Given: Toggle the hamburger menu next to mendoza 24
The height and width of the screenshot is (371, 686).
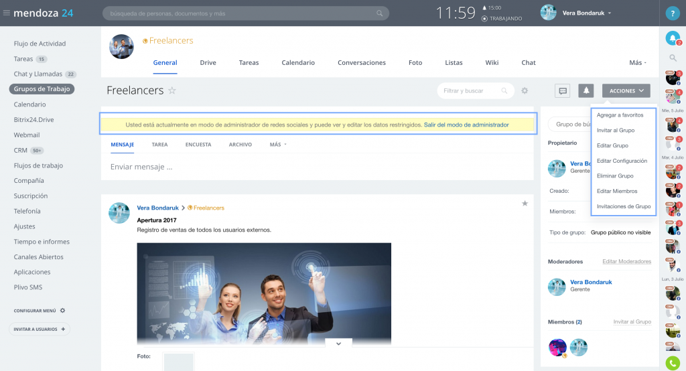Looking at the screenshot, I should pyautogui.click(x=7, y=13).
